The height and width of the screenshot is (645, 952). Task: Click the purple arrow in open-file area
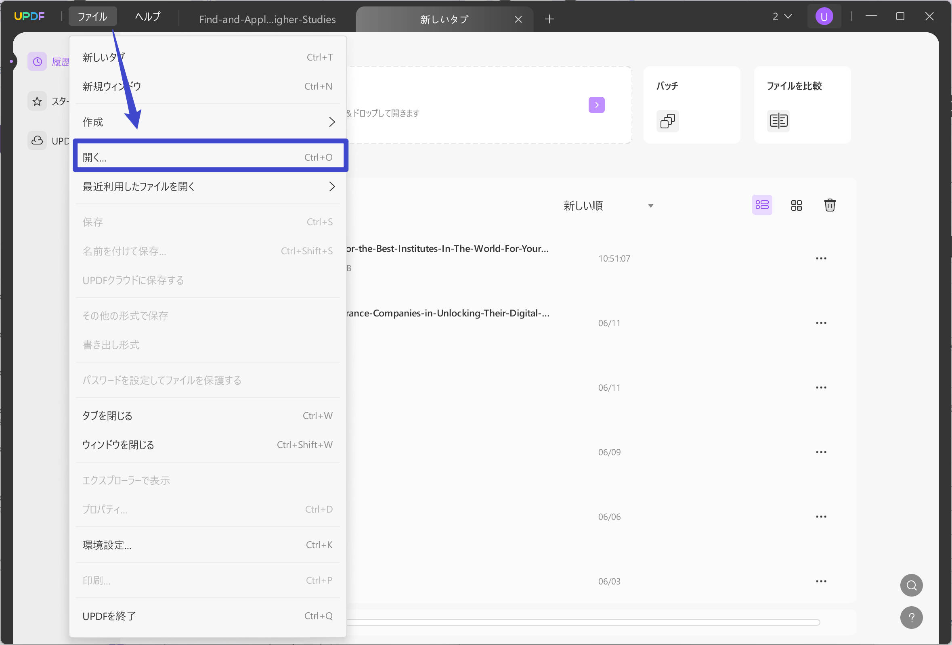click(596, 105)
